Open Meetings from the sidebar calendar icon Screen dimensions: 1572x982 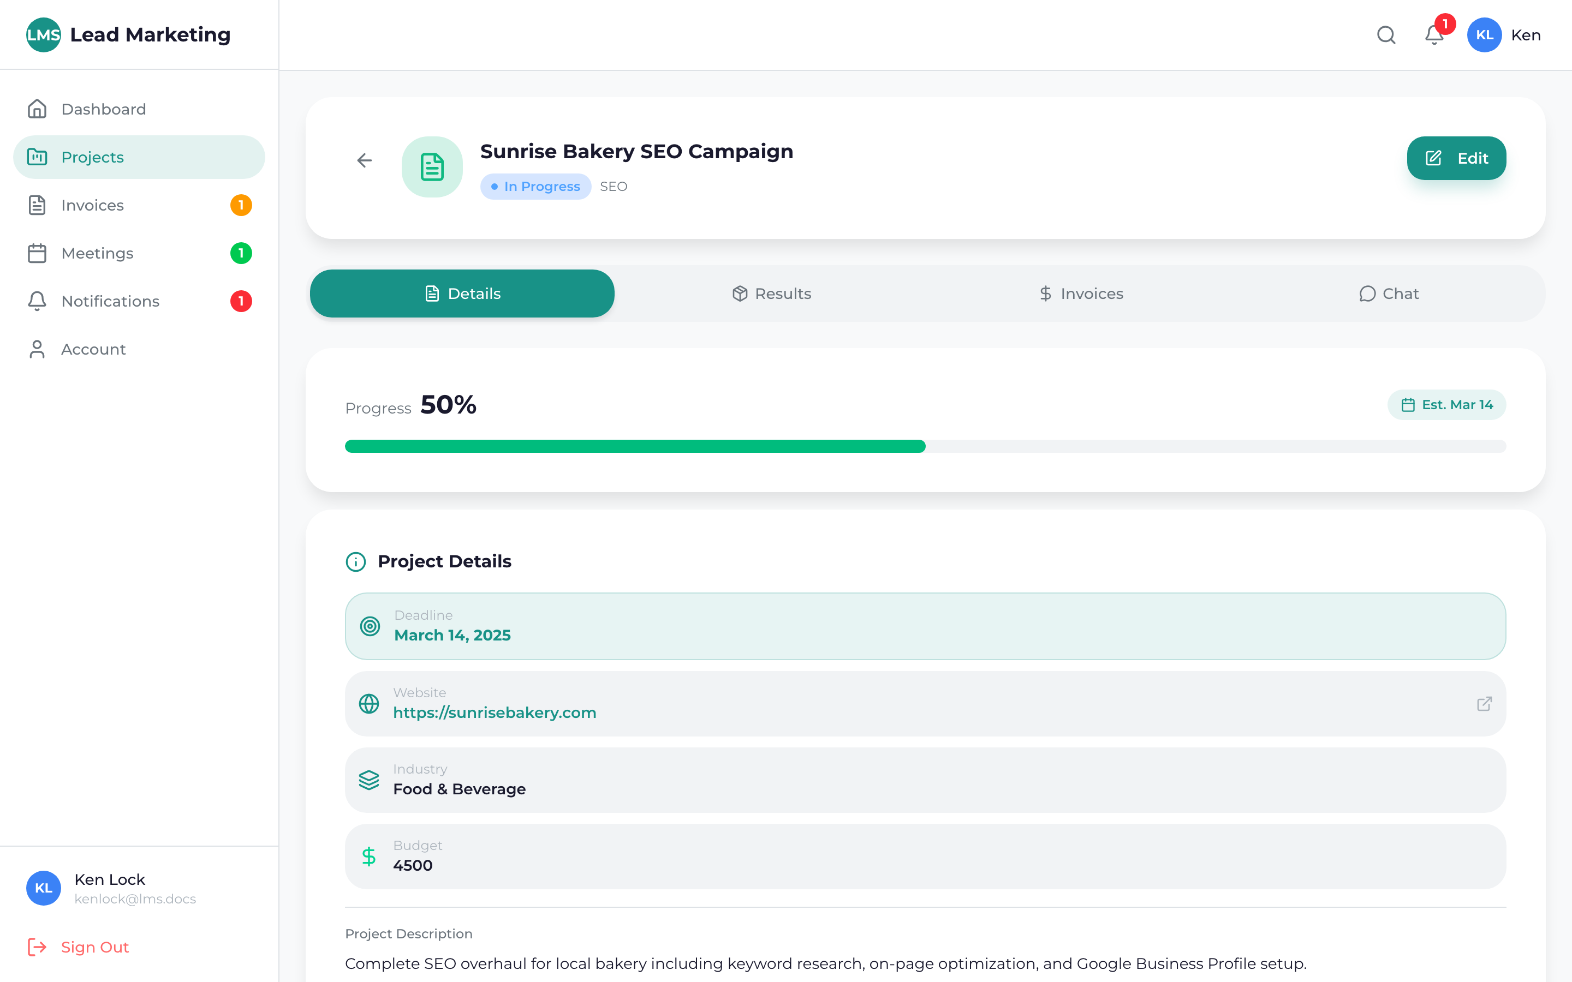click(38, 253)
